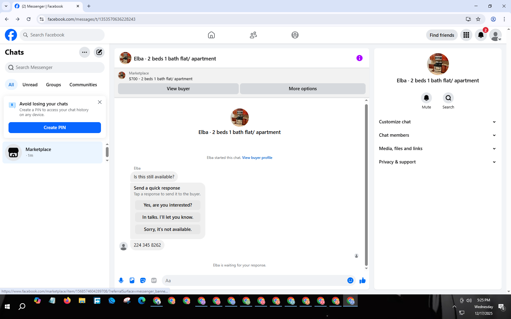Choose a sticker icon
The height and width of the screenshot is (319, 511).
click(143, 280)
